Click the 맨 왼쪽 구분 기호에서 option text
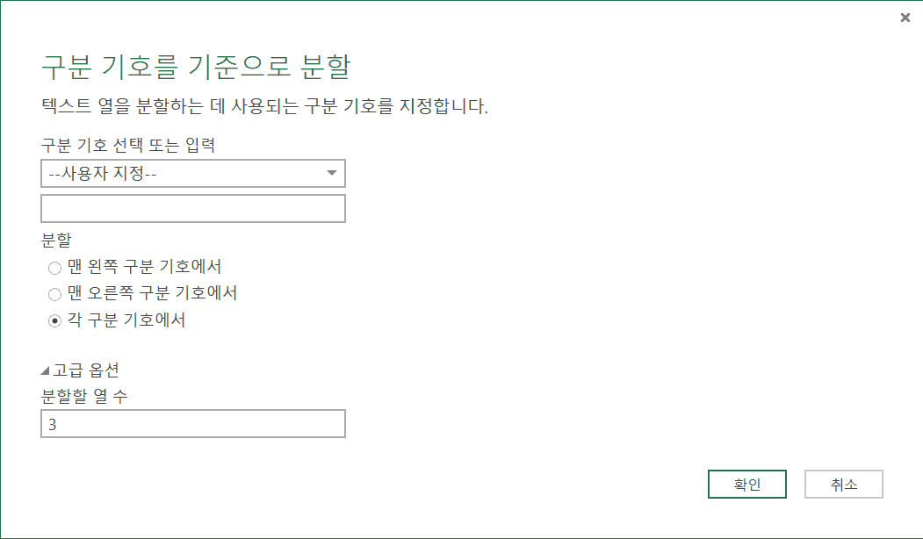The height and width of the screenshot is (539, 923). pos(144,266)
